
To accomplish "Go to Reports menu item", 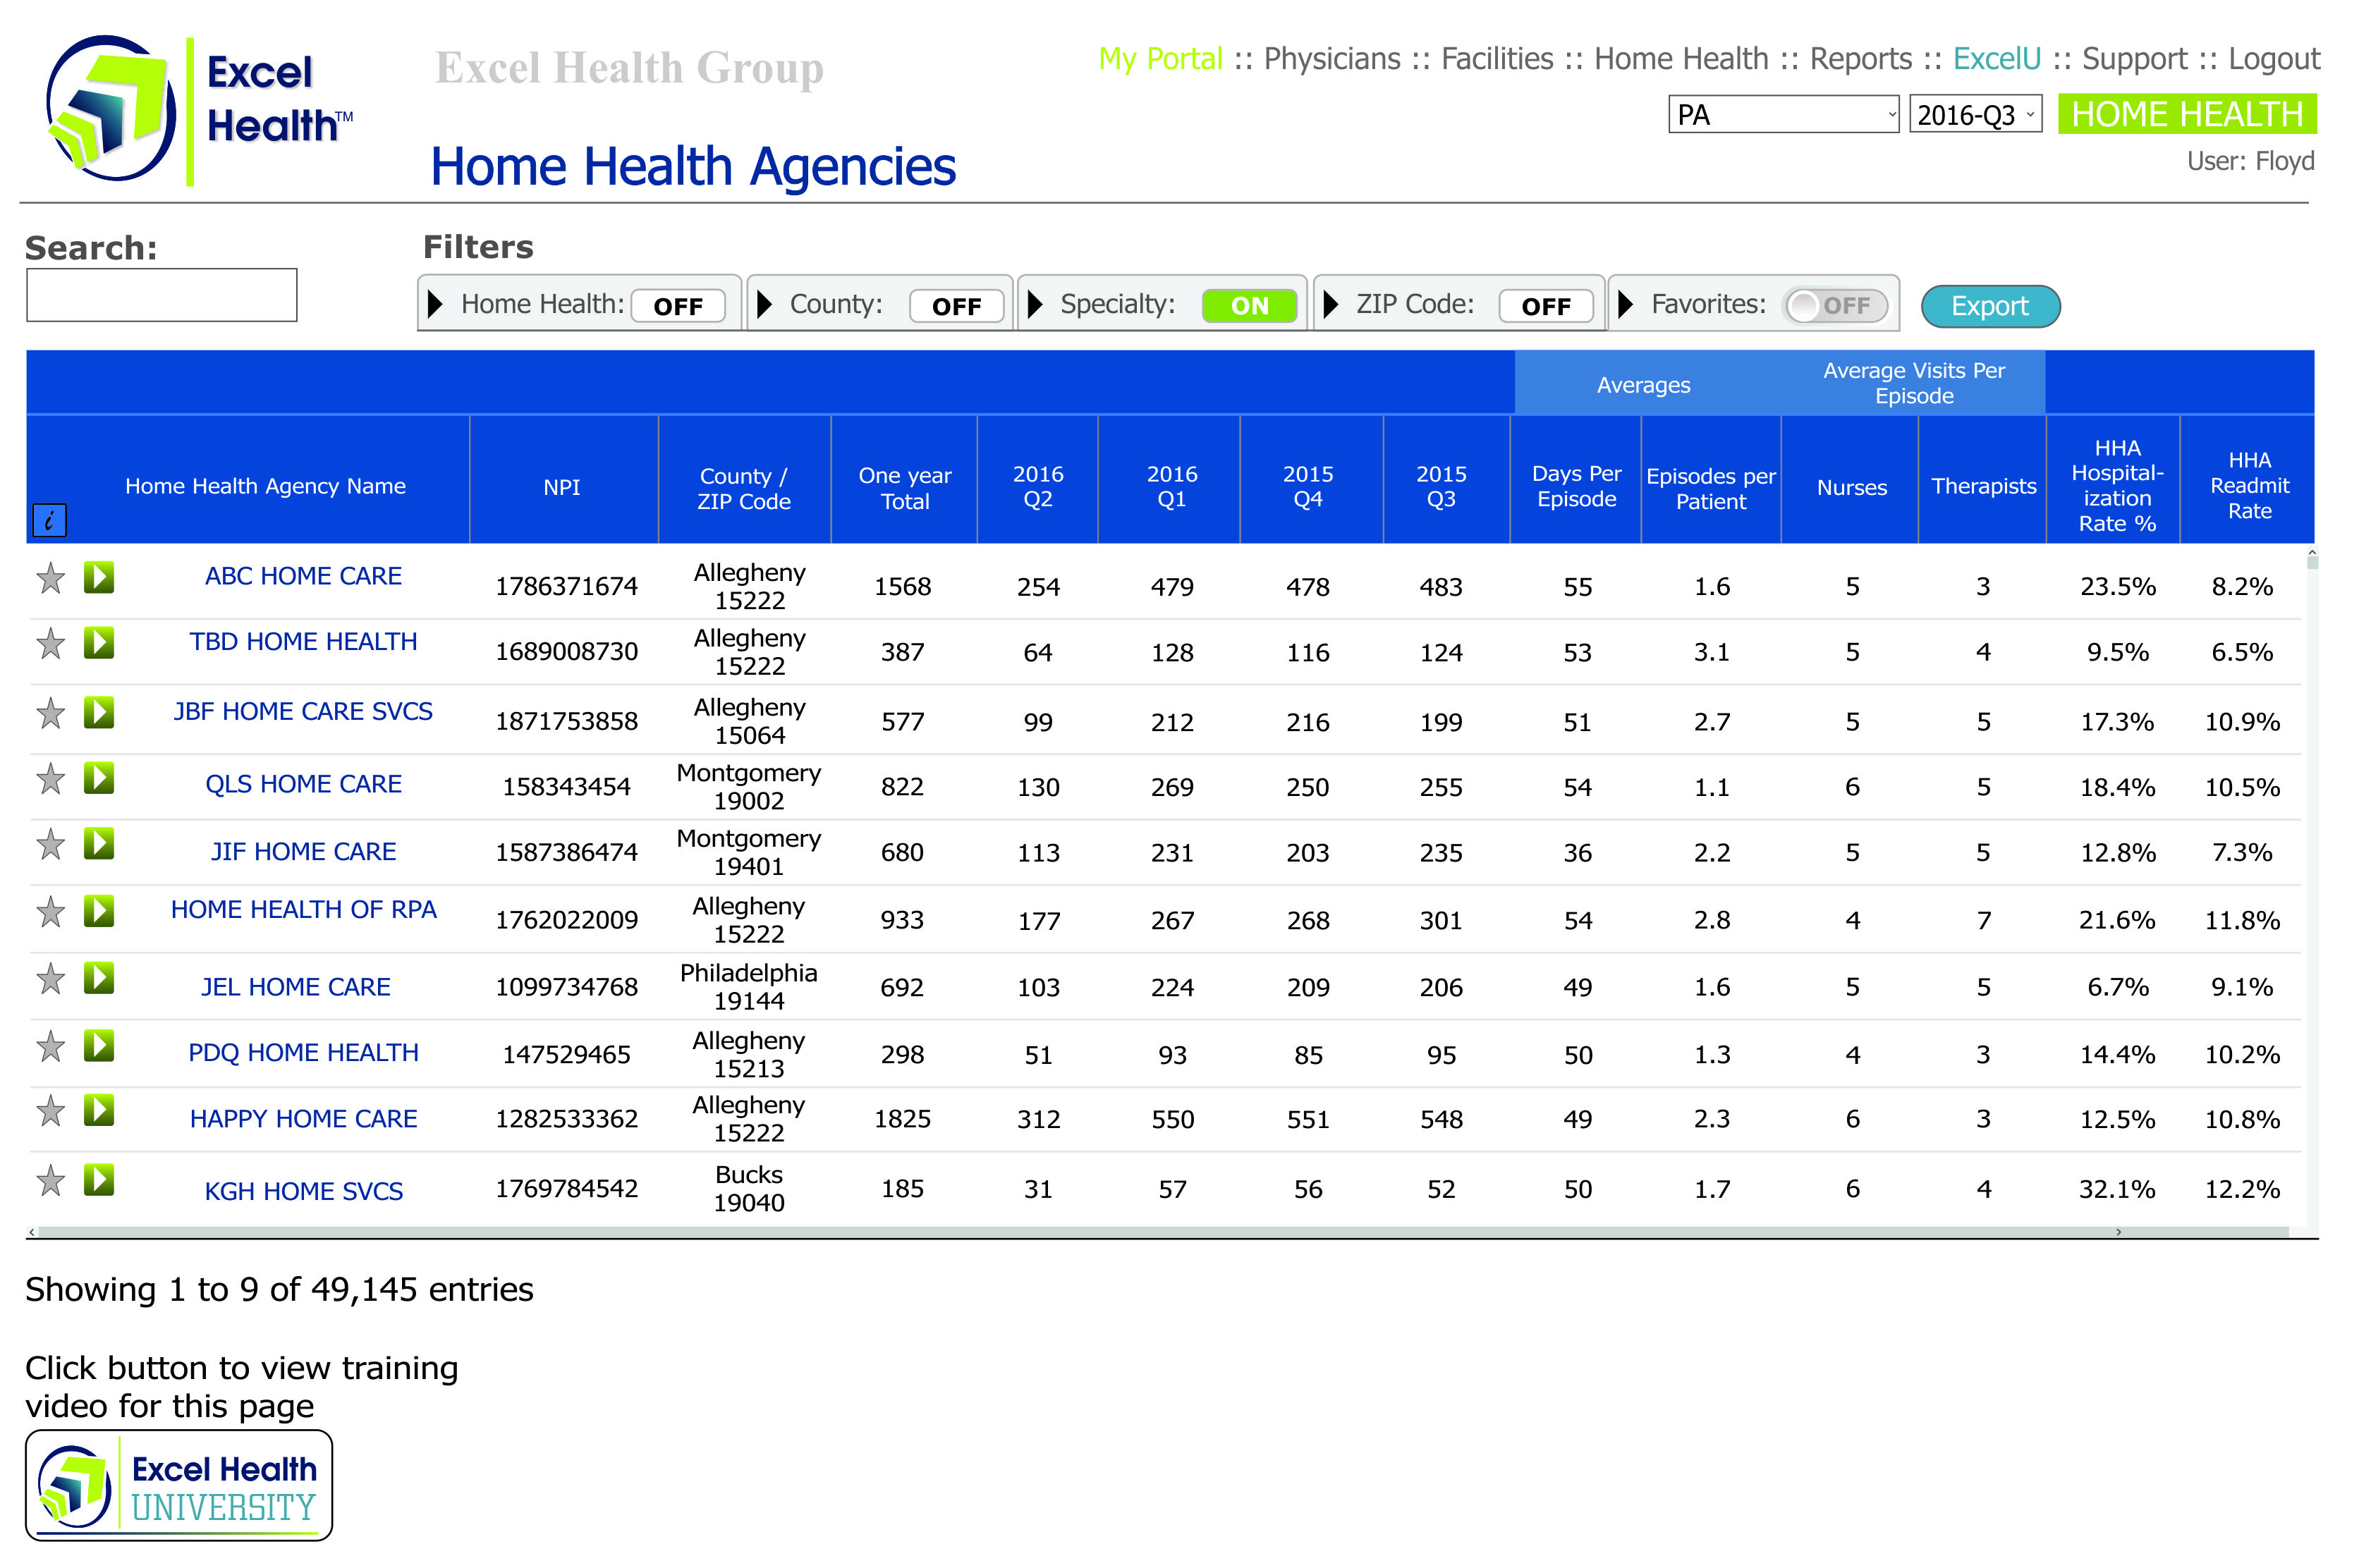I will 1860,59.
